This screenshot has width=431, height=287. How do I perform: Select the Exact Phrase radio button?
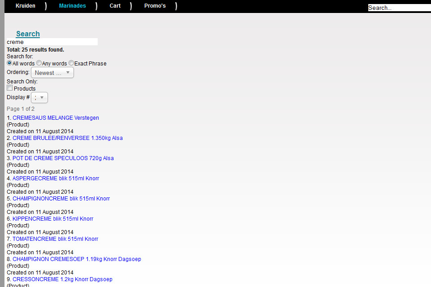(x=71, y=63)
